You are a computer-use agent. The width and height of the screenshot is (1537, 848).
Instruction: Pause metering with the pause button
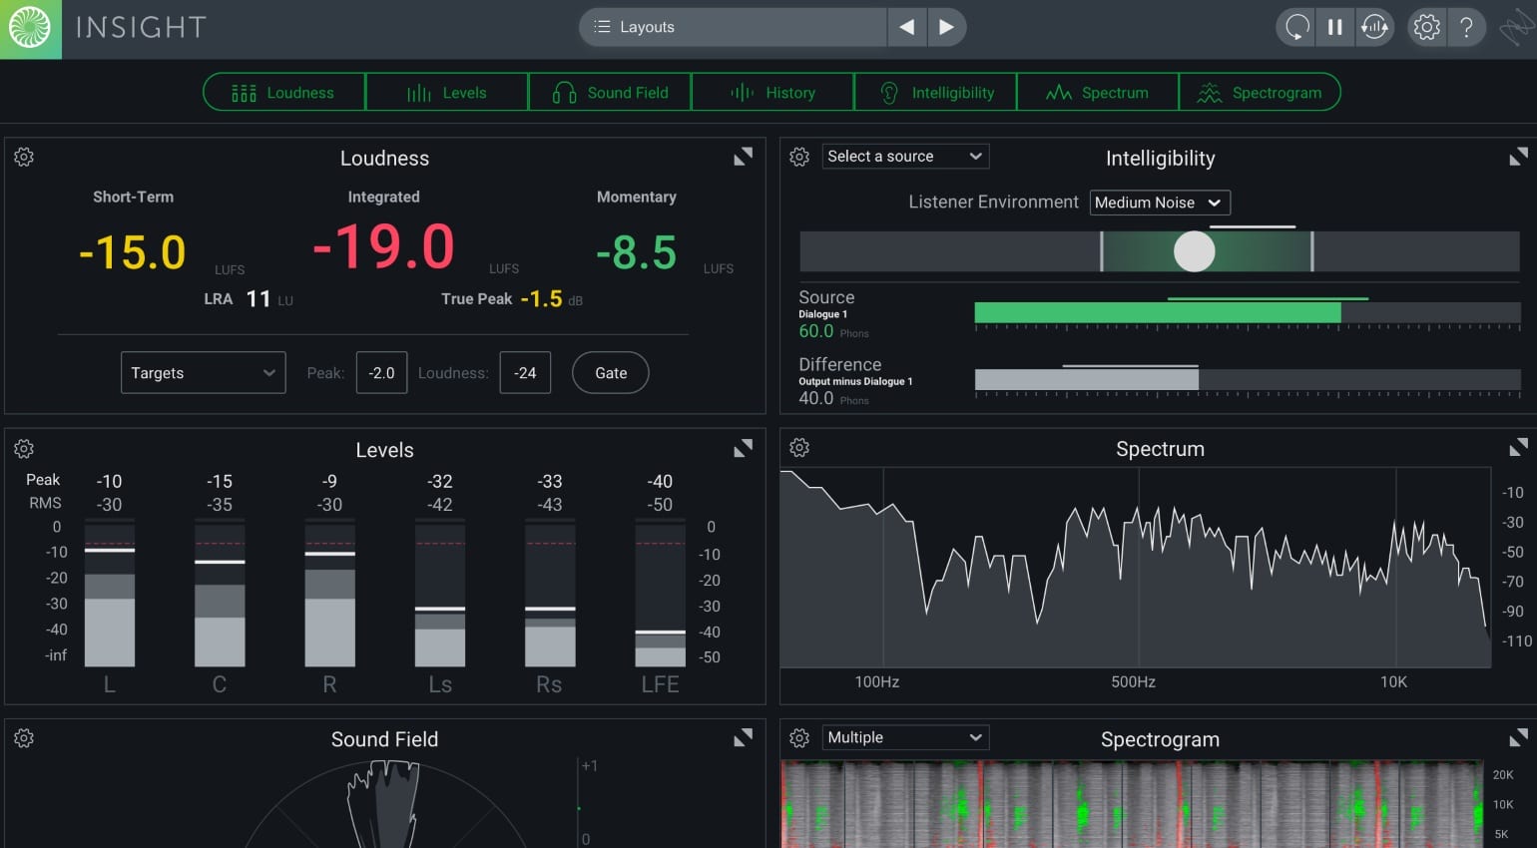click(1335, 27)
